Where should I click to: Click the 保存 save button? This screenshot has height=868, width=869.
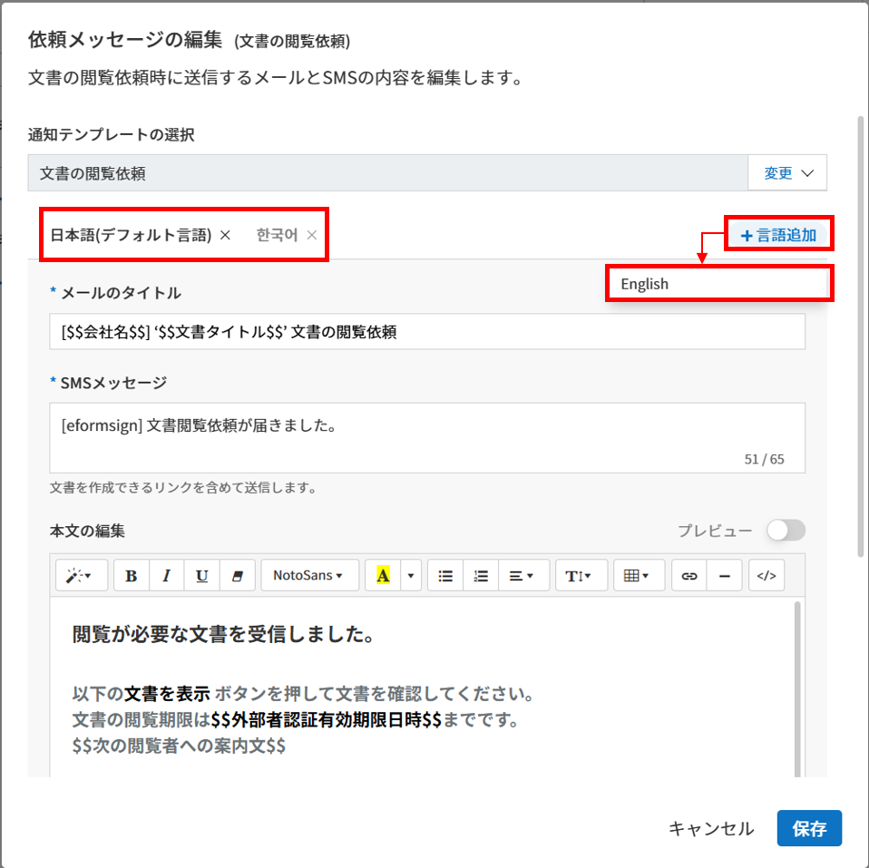pyautogui.click(x=809, y=828)
